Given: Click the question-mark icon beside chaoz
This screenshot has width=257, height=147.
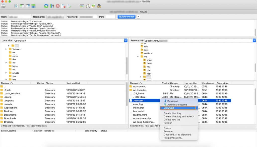Looking at the screenshot, I should click(144, 60).
